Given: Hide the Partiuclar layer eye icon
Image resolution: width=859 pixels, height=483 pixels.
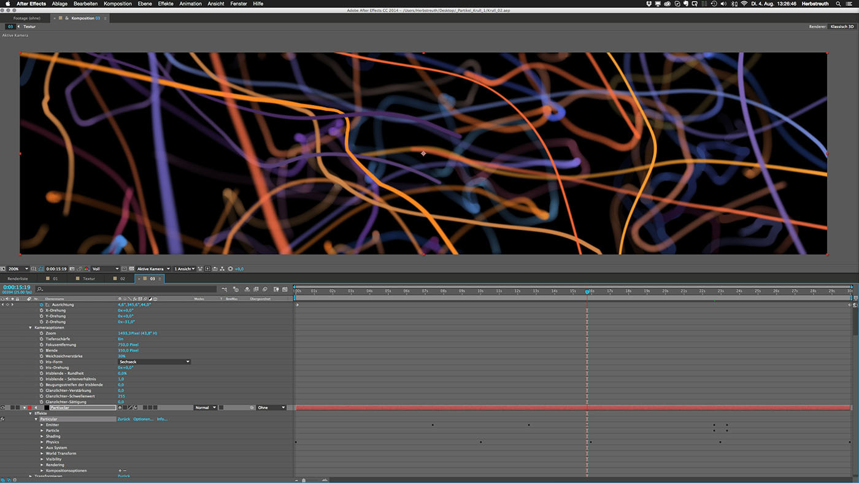Looking at the screenshot, I should pyautogui.click(x=3, y=408).
